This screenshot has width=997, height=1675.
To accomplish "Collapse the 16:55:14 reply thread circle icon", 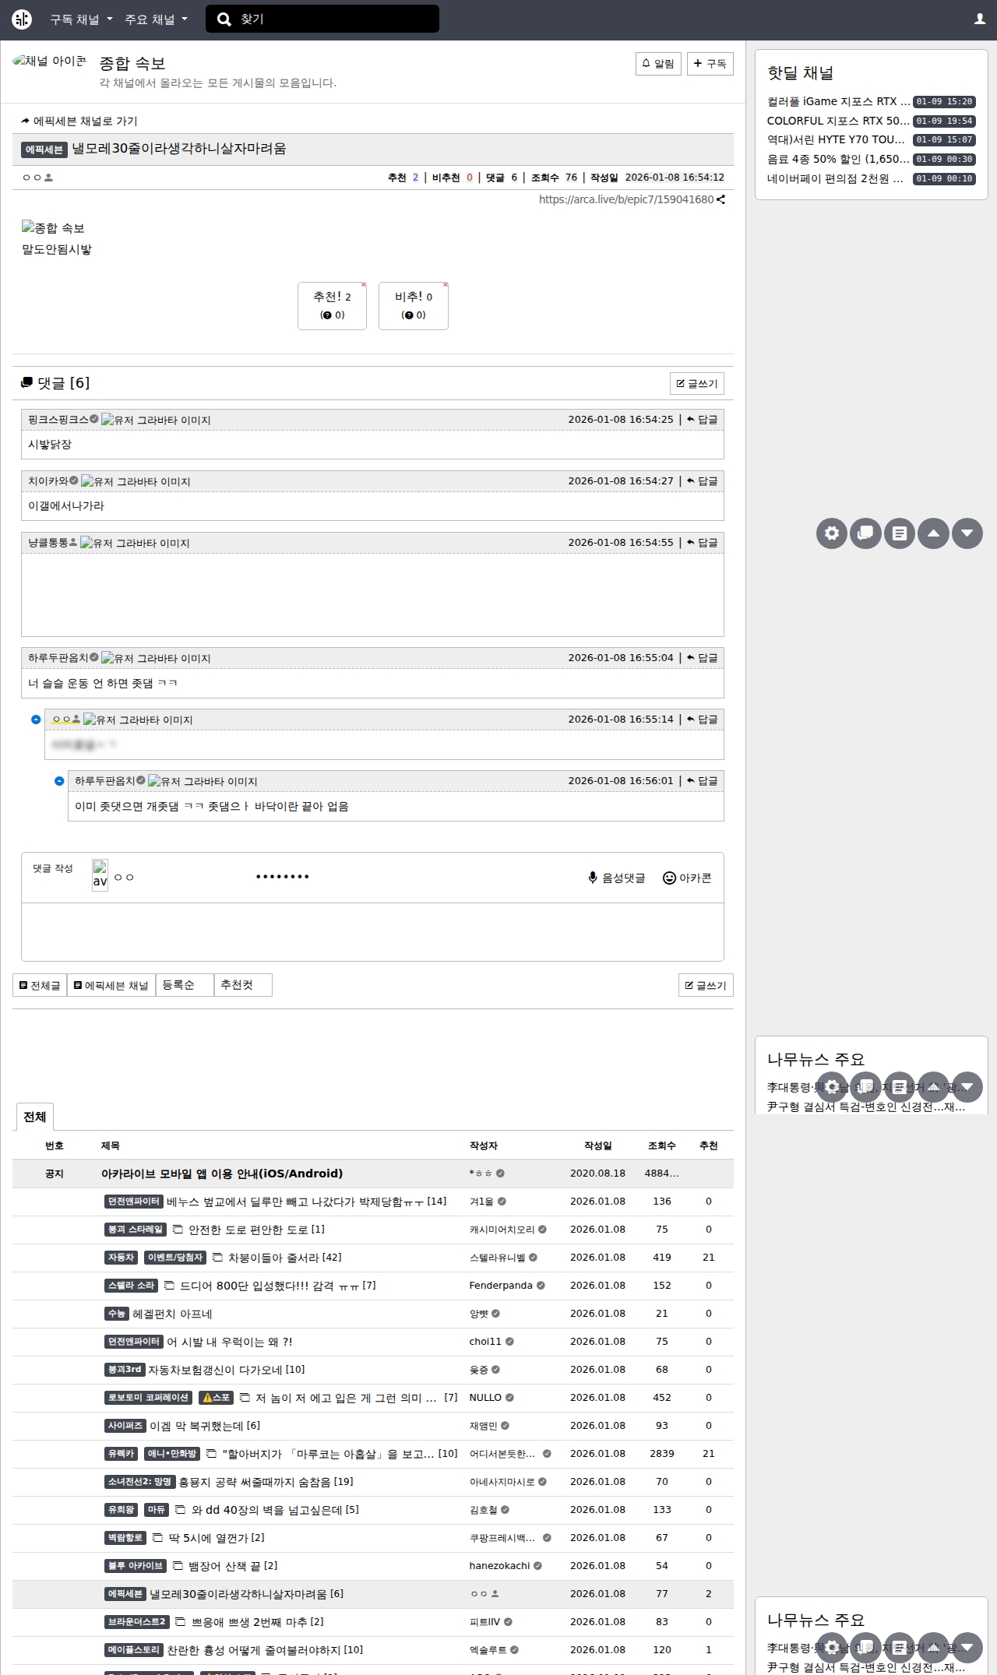I will pos(36,720).
